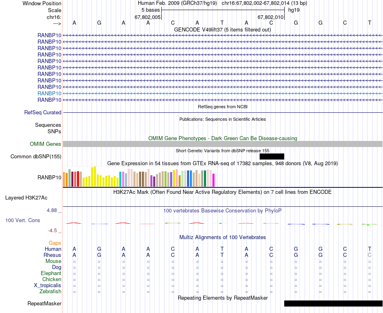This screenshot has width=383, height=313.
Task: Click the GTEx Gene Expression track title
Action: pyautogui.click(x=223, y=163)
